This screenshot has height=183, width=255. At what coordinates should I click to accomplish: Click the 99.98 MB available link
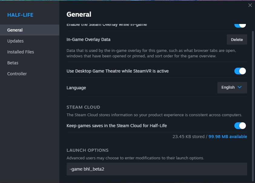(x=228, y=137)
